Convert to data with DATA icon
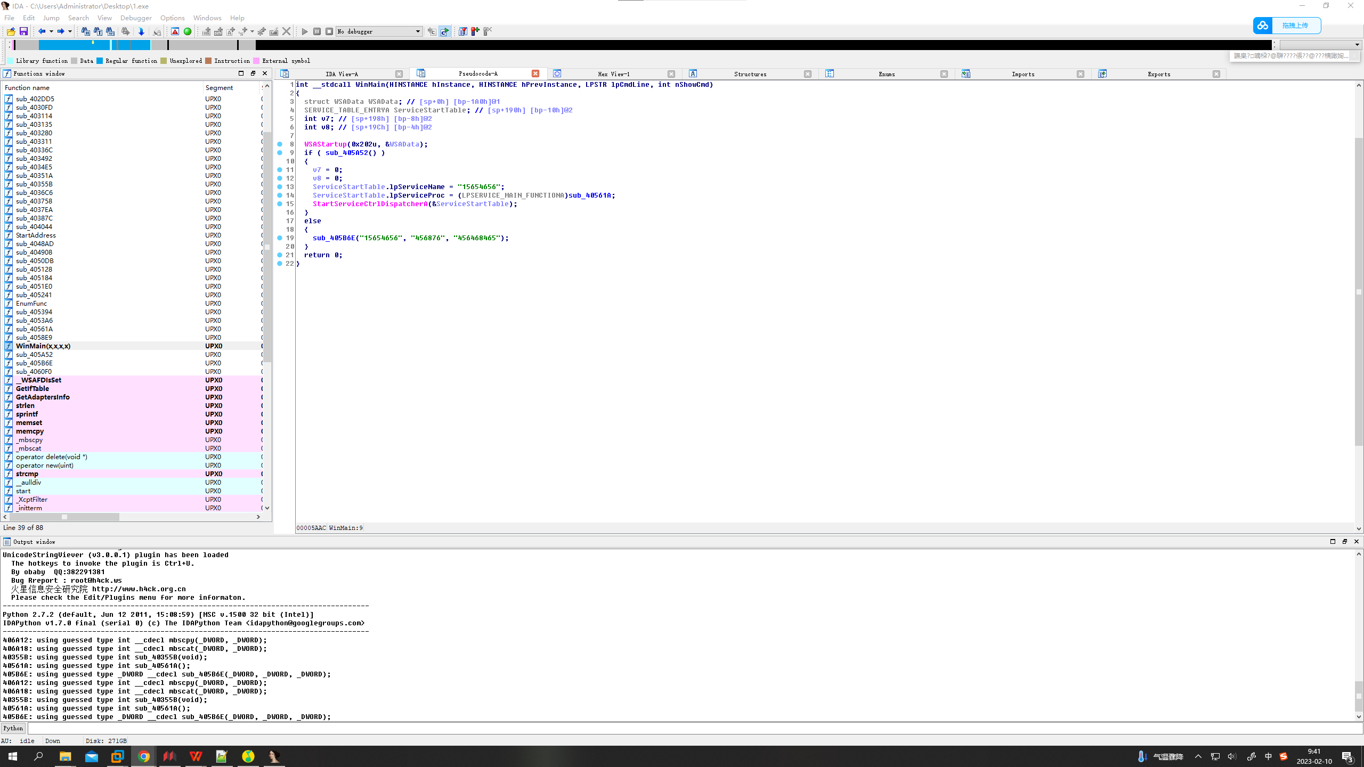The height and width of the screenshot is (767, 1364). coord(218,31)
